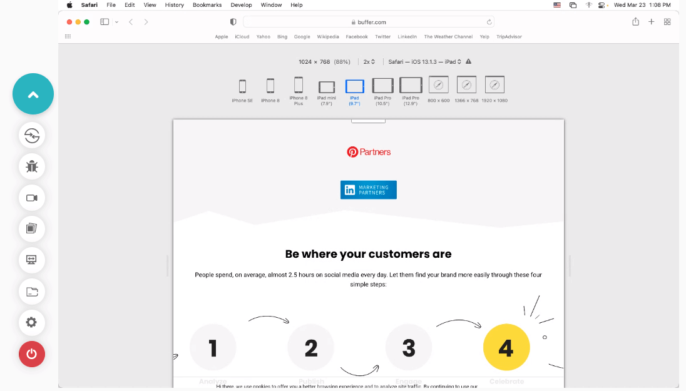This screenshot has height=391, width=686.
Task: Open the Help menu
Action: tap(296, 5)
